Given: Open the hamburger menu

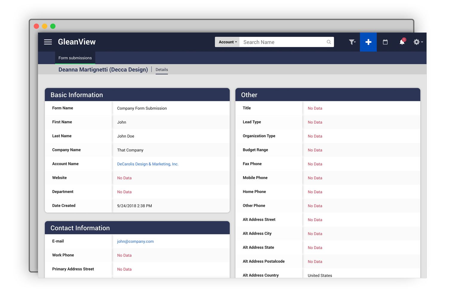Looking at the screenshot, I should [x=48, y=42].
